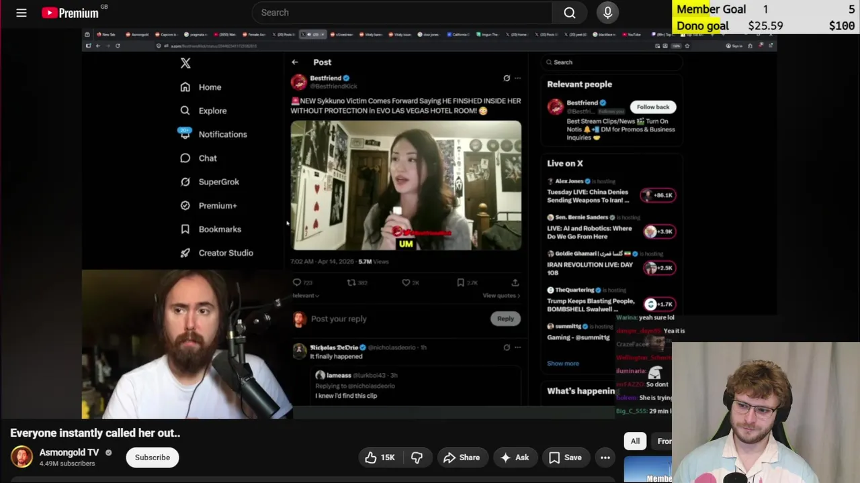The height and width of the screenshot is (483, 860).
Task: Open Grok on Bestfriend's post
Action: [507, 78]
